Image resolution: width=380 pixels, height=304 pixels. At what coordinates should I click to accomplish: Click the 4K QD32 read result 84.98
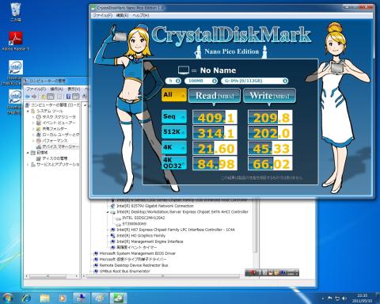(215, 163)
